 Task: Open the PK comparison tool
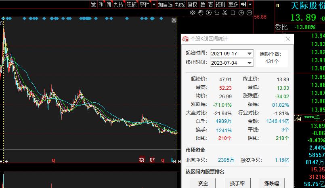coord(101,4)
